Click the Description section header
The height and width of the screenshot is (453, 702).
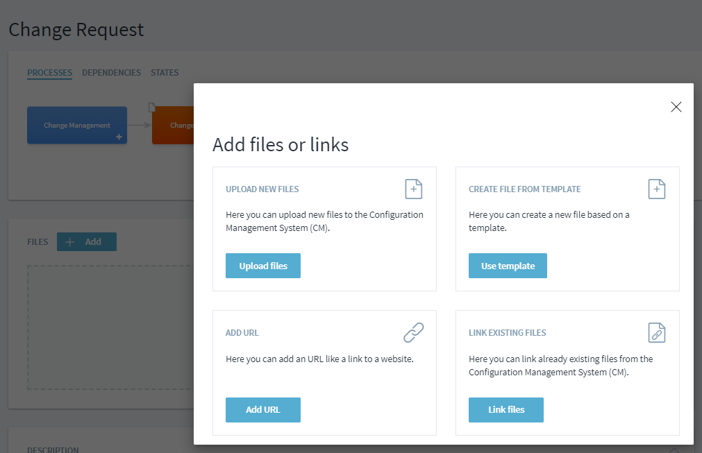click(x=53, y=450)
